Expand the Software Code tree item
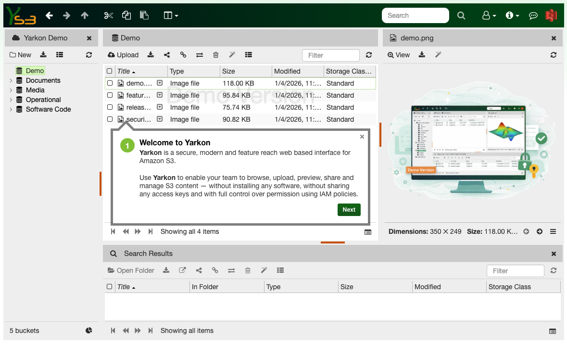 (x=11, y=109)
